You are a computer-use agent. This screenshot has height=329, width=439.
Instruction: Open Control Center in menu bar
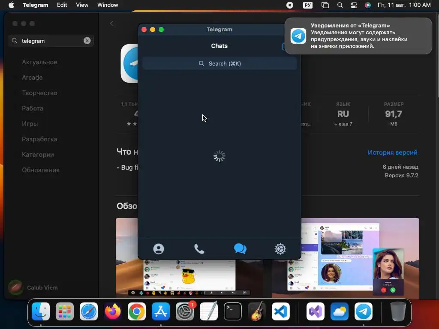354,5
